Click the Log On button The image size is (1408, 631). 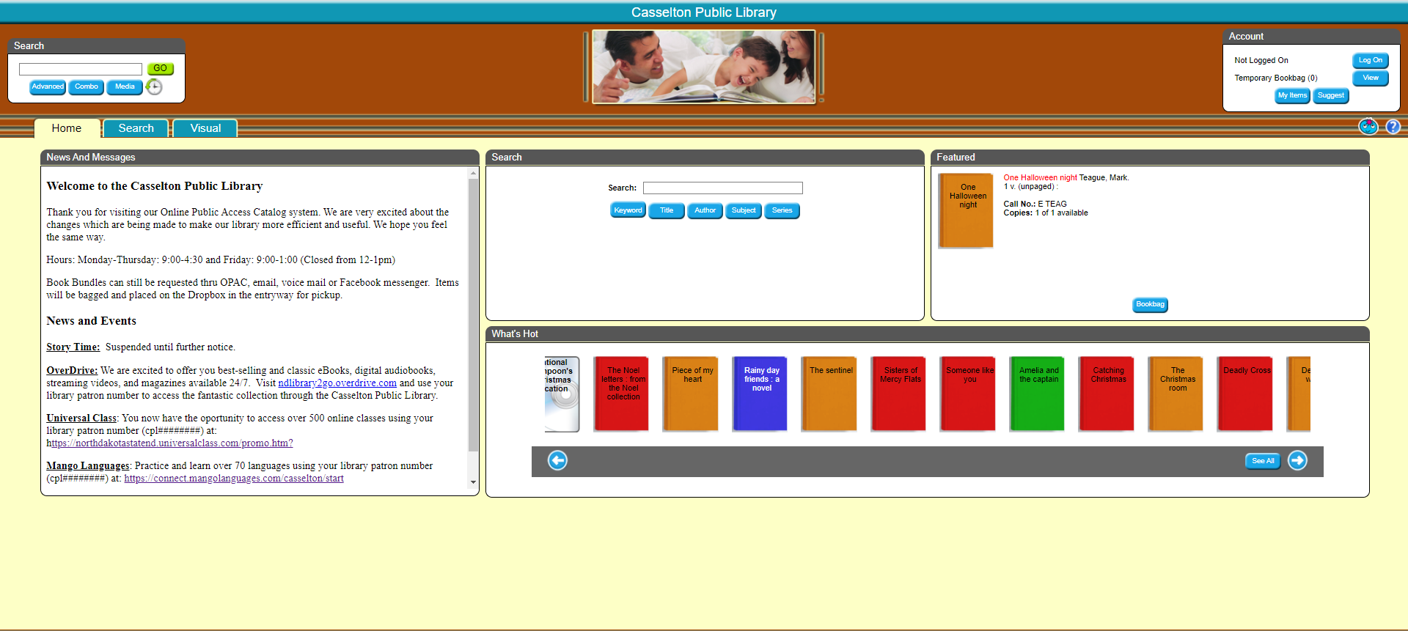point(1369,61)
